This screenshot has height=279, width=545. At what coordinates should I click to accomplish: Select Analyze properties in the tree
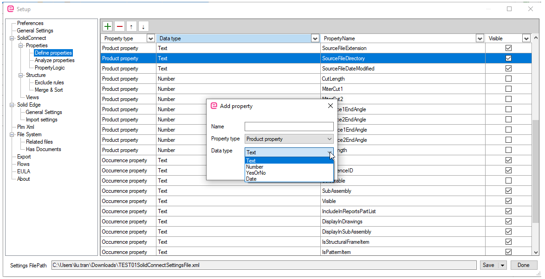click(54, 60)
